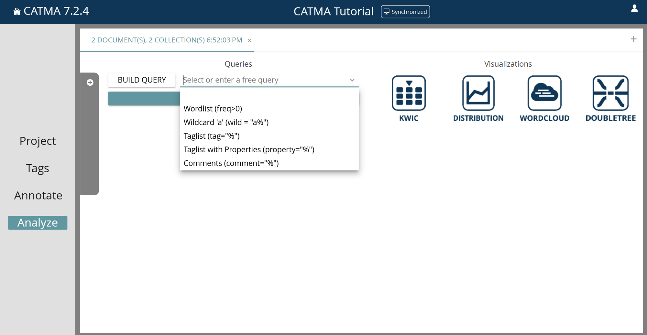The image size is (647, 335).
Task: Select the Wildcard 'a' query option
Action: pyautogui.click(x=226, y=122)
